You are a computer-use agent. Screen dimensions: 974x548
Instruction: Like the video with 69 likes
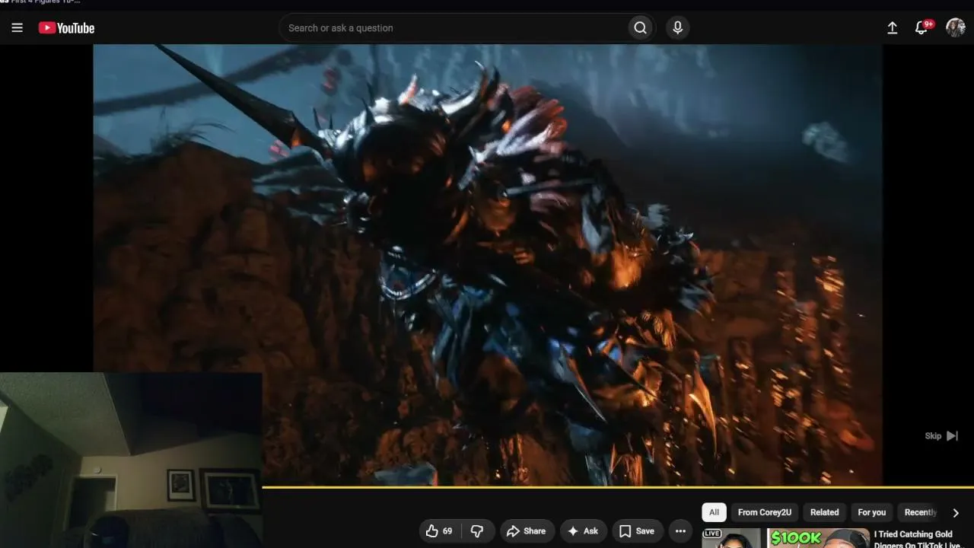point(439,531)
